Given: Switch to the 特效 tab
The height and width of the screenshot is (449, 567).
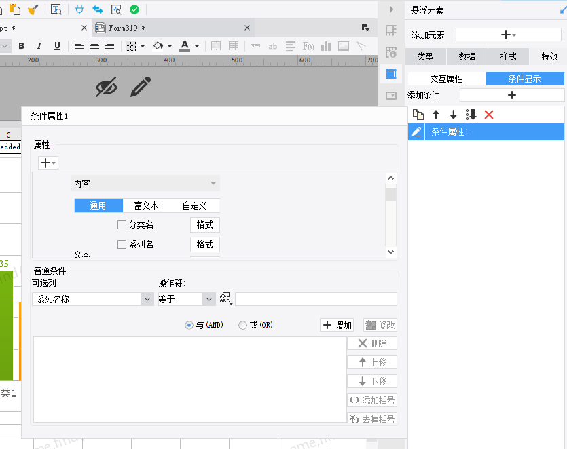Looking at the screenshot, I should 549,56.
